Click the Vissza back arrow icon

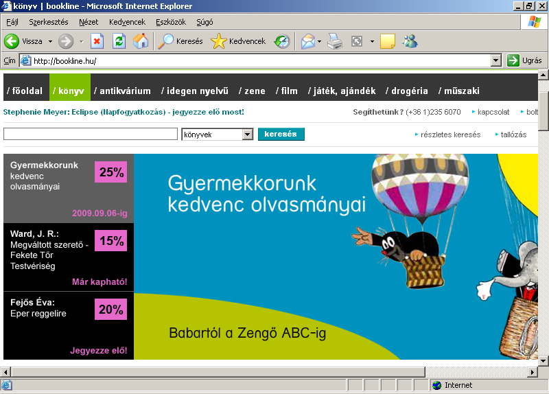12,41
